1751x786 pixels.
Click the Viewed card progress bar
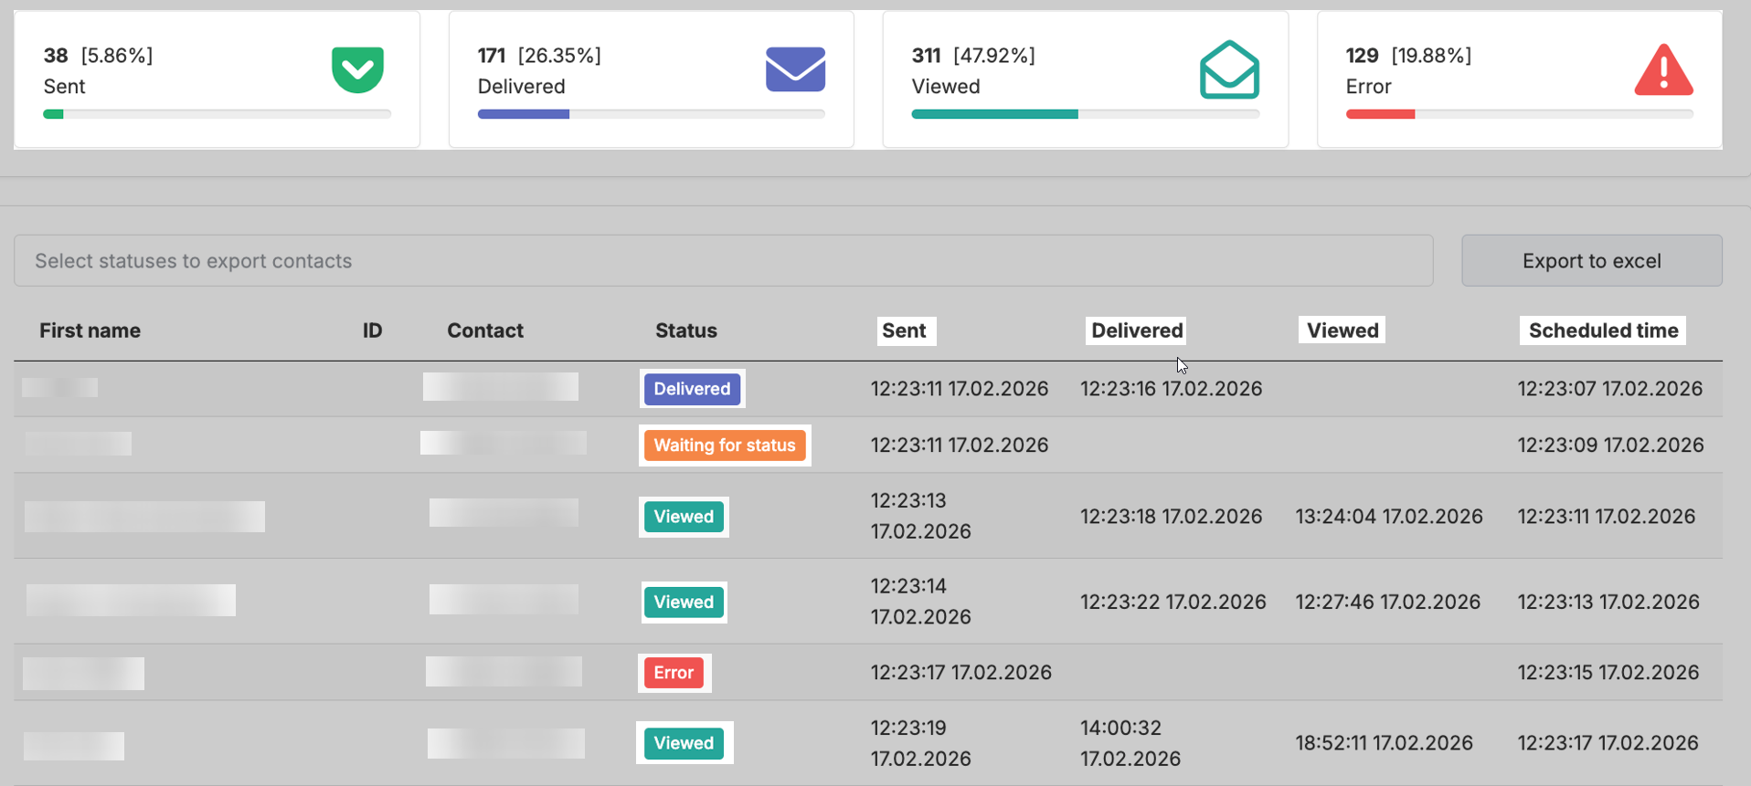[x=1085, y=114]
